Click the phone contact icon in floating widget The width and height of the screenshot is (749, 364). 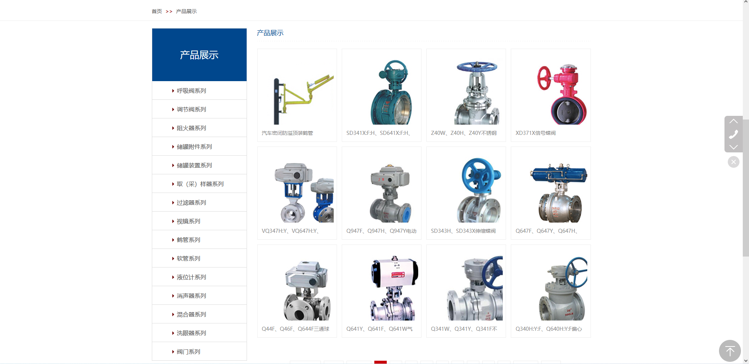pos(733,134)
